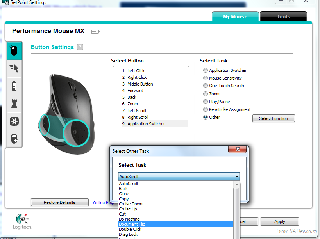Select Cruise Up in the dropdown list
Viewport: 320px width, 239px height.
pyautogui.click(x=175, y=209)
